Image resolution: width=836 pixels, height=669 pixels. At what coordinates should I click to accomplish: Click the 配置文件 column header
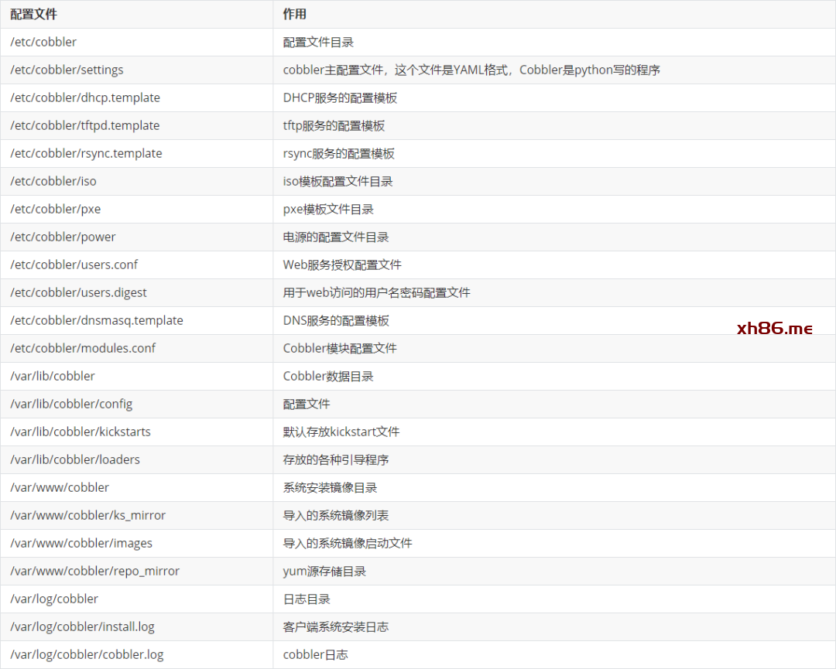[x=33, y=15]
